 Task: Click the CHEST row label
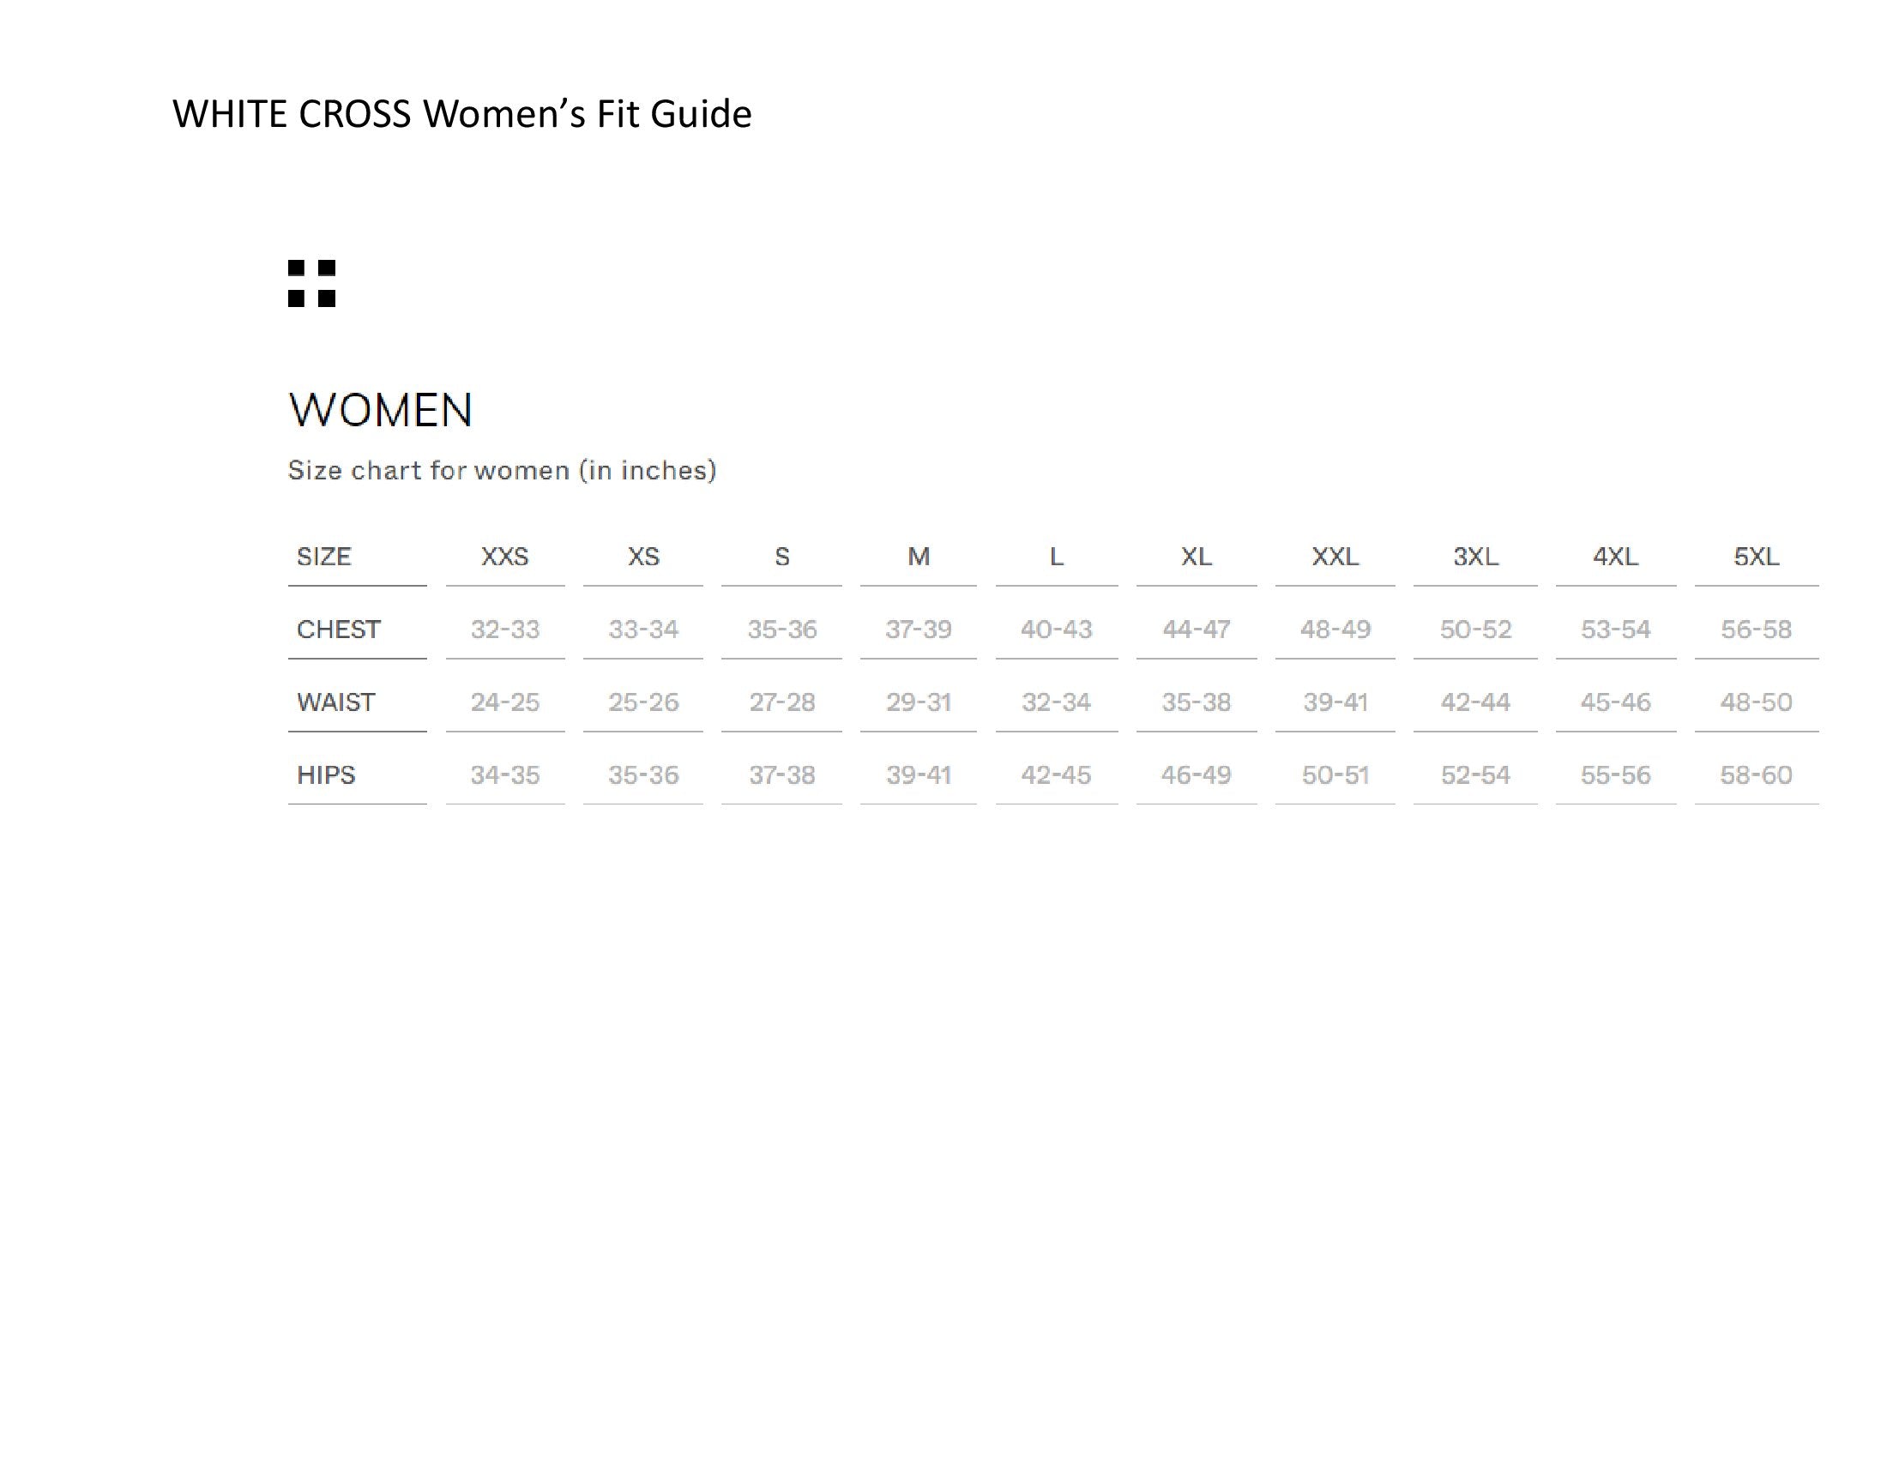click(x=339, y=630)
